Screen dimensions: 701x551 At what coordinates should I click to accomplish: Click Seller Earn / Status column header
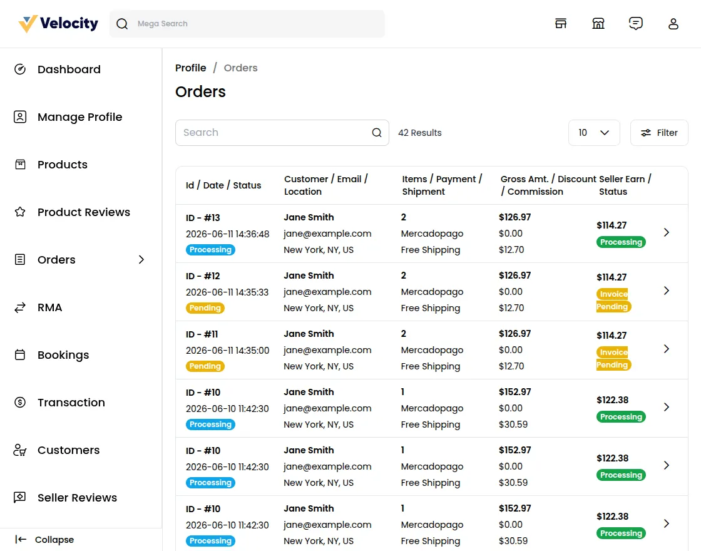625,185
